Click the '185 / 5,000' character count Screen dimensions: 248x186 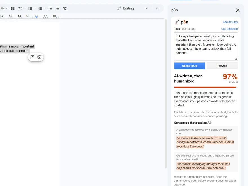coord(188,29)
